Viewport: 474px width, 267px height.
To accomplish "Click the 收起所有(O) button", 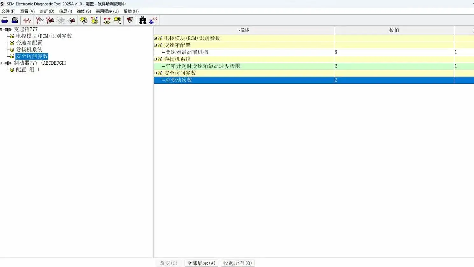I will pyautogui.click(x=237, y=263).
